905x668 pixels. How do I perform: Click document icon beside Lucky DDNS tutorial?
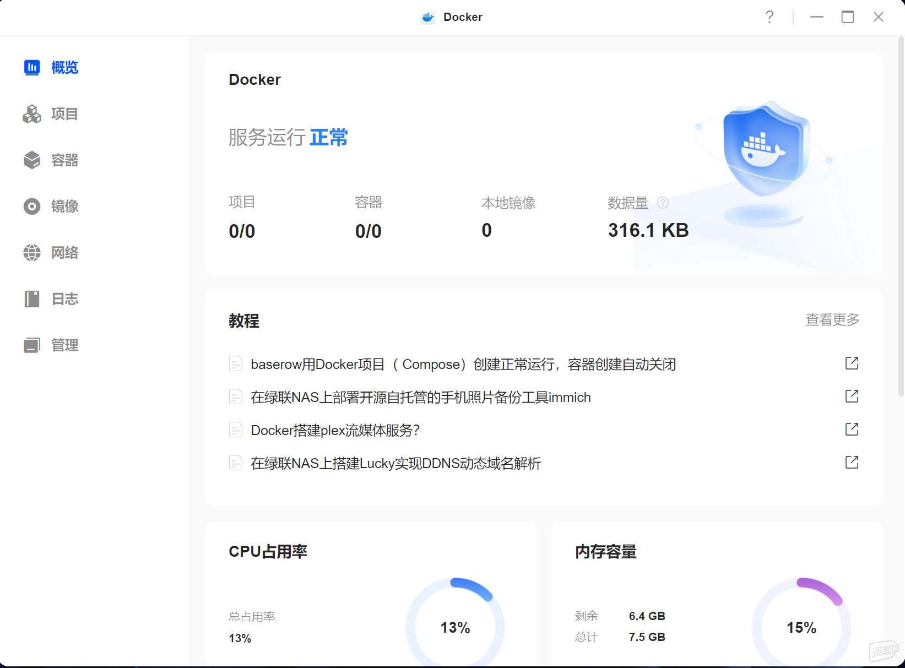point(236,463)
